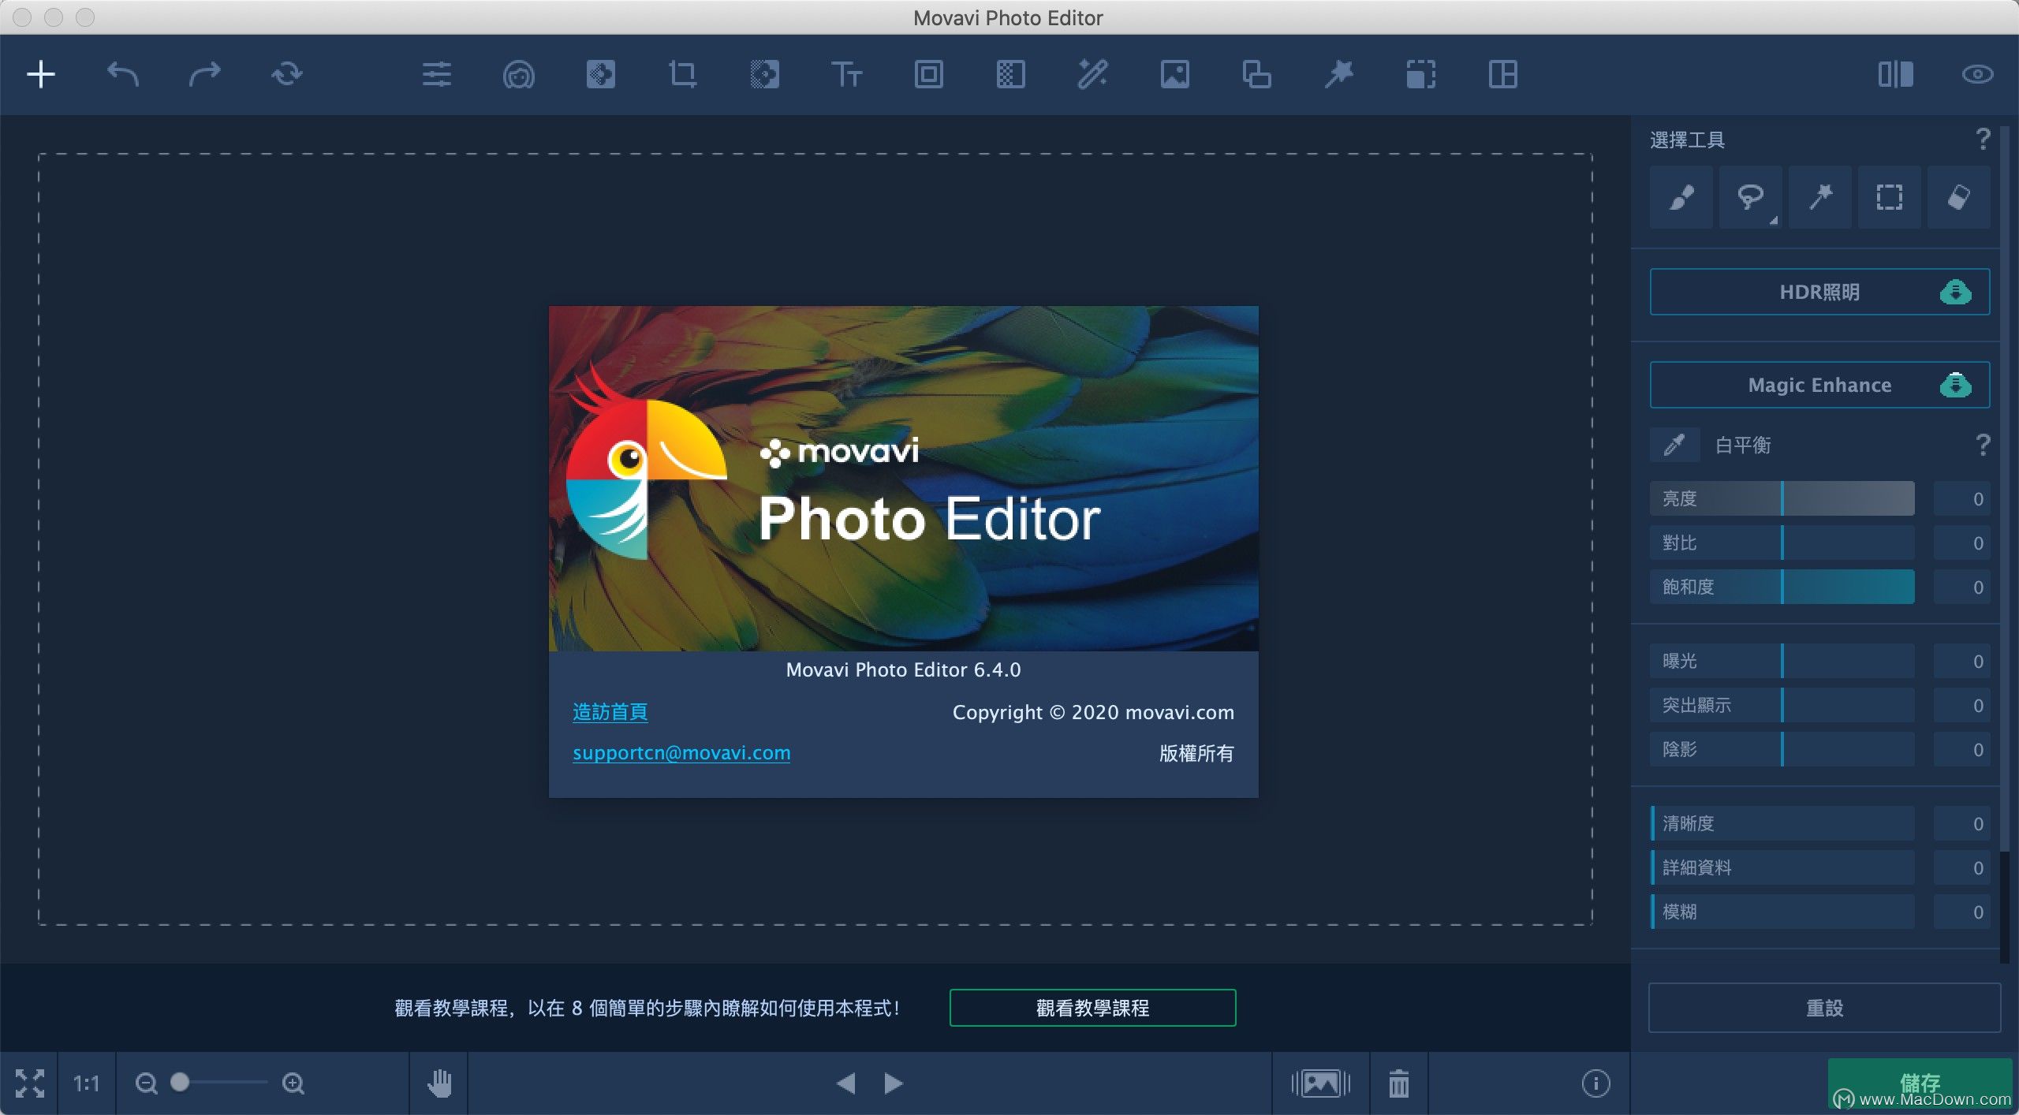Click the 清晰度 sharpness slider
The image size is (2019, 1115).
pos(1782,823)
